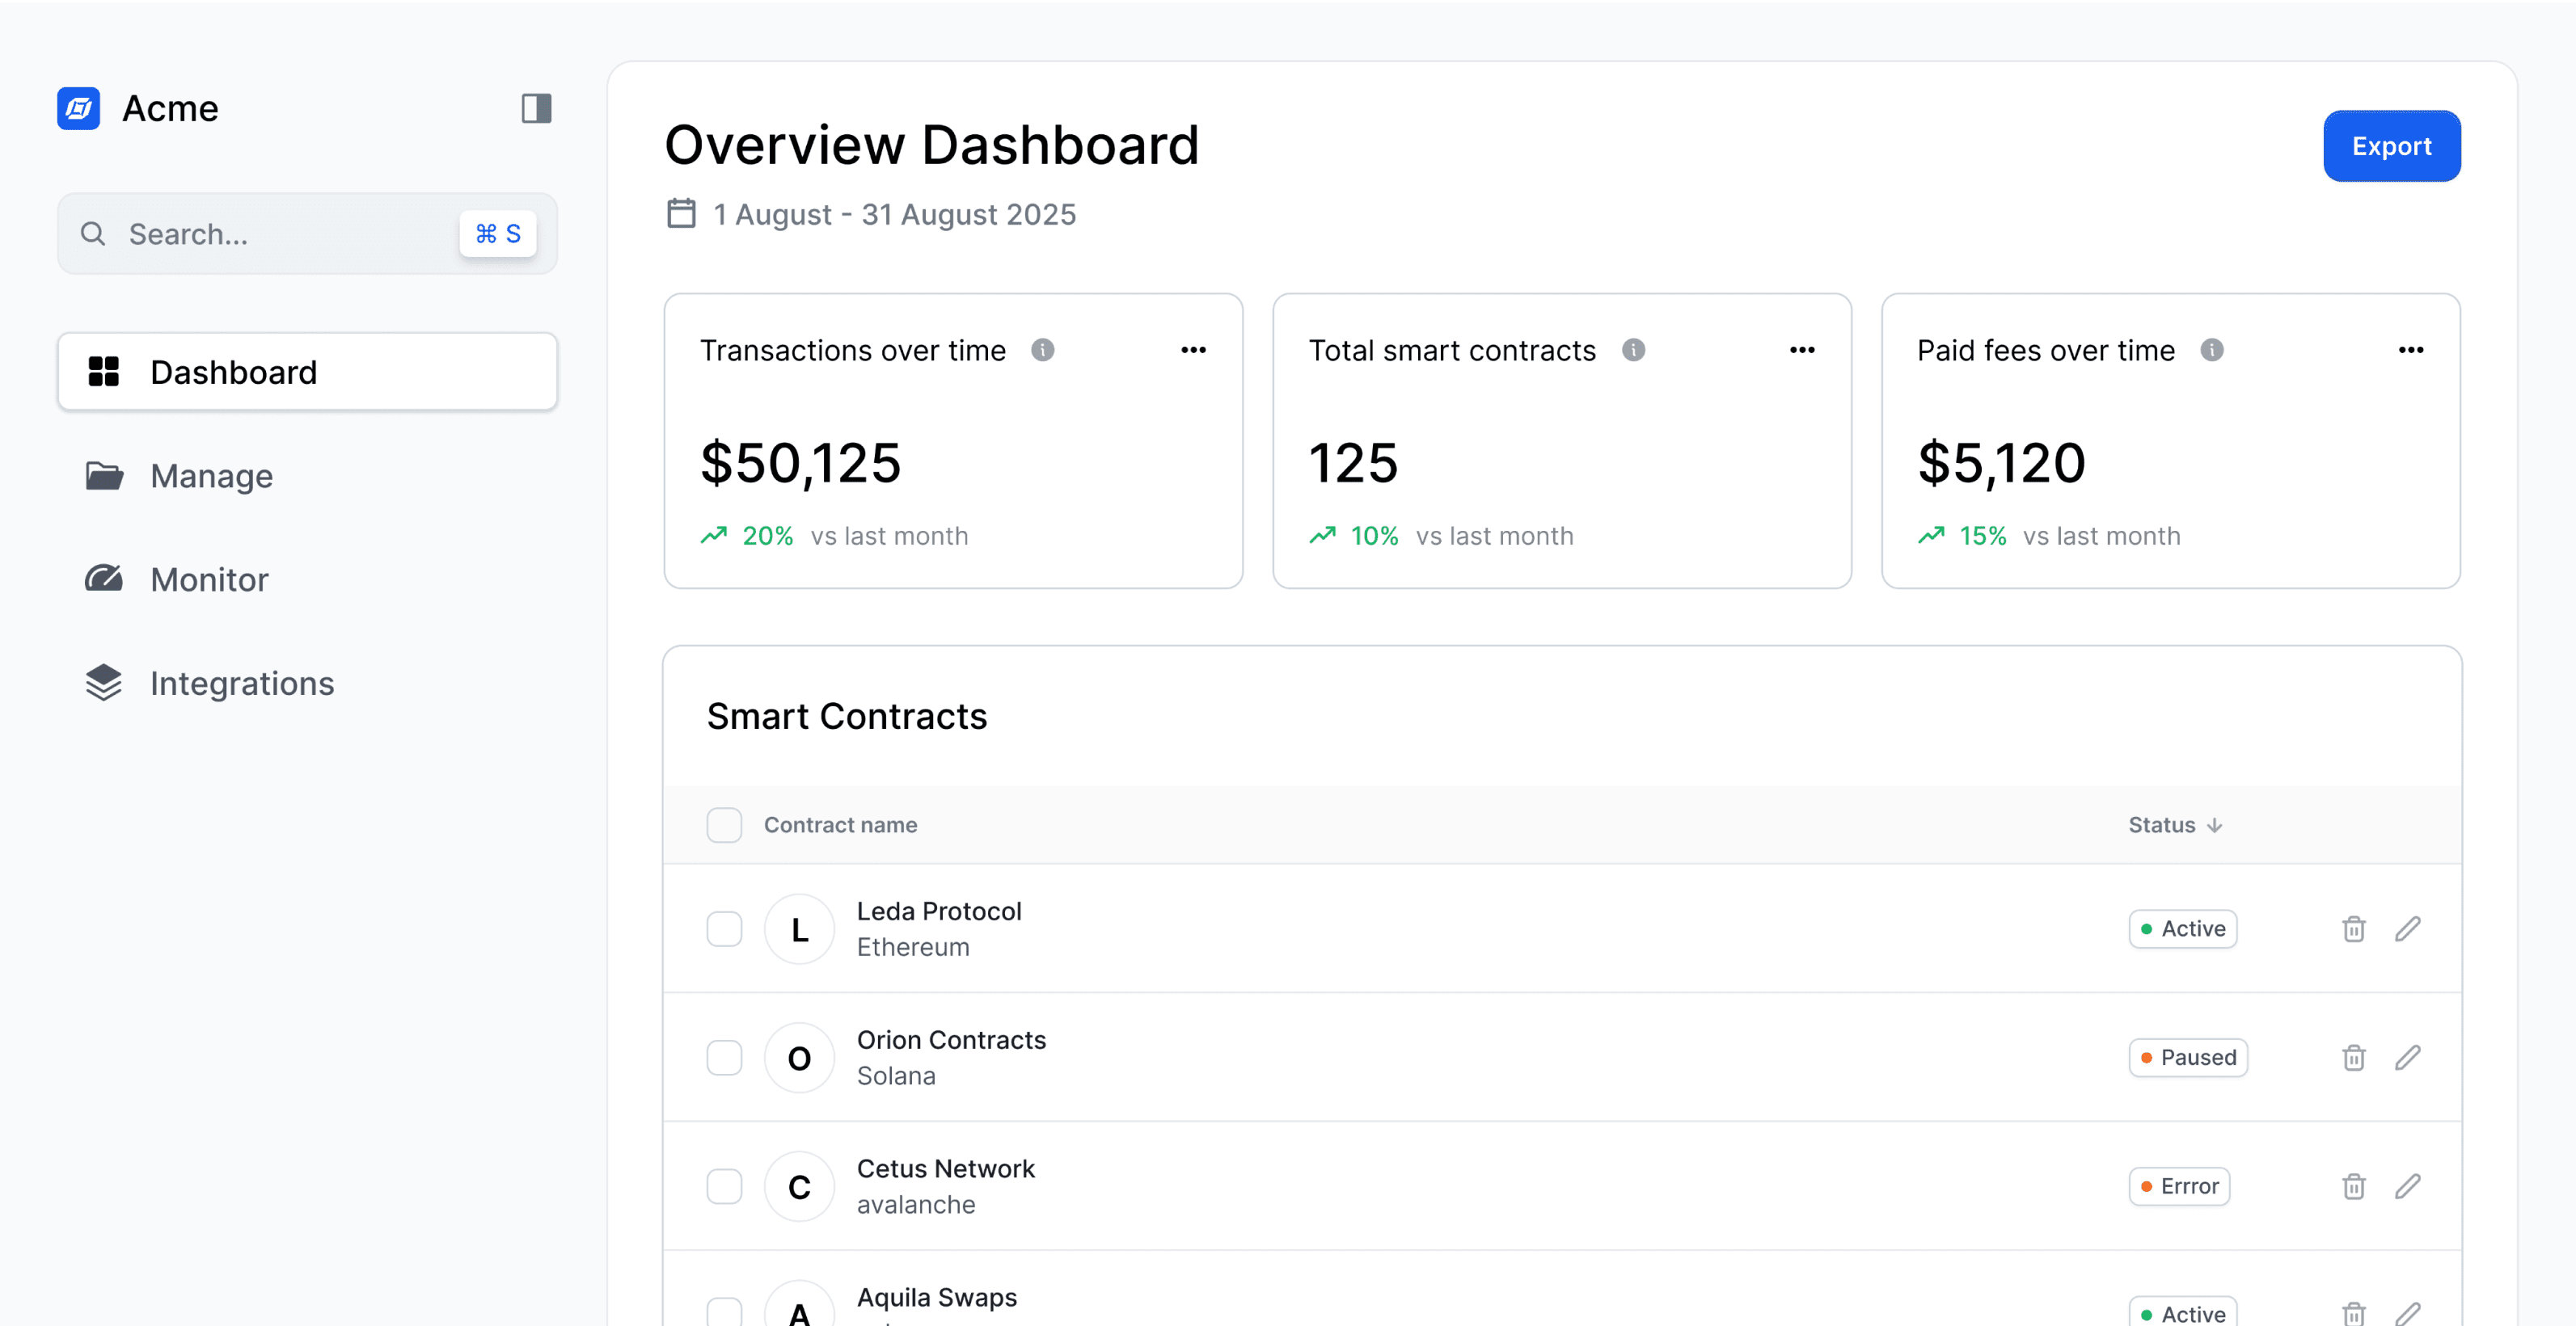Click the ⌘ S shortcut badge

pyautogui.click(x=498, y=234)
